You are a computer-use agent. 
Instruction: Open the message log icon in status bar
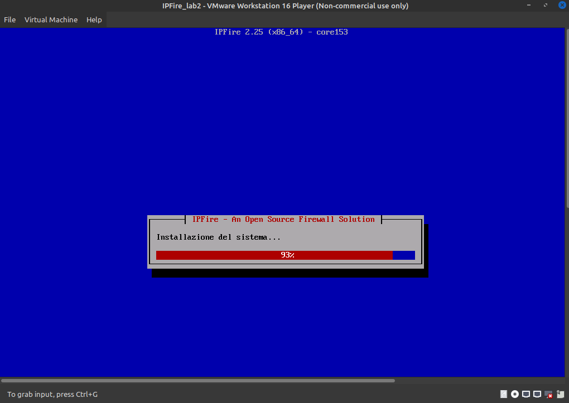(x=561, y=394)
